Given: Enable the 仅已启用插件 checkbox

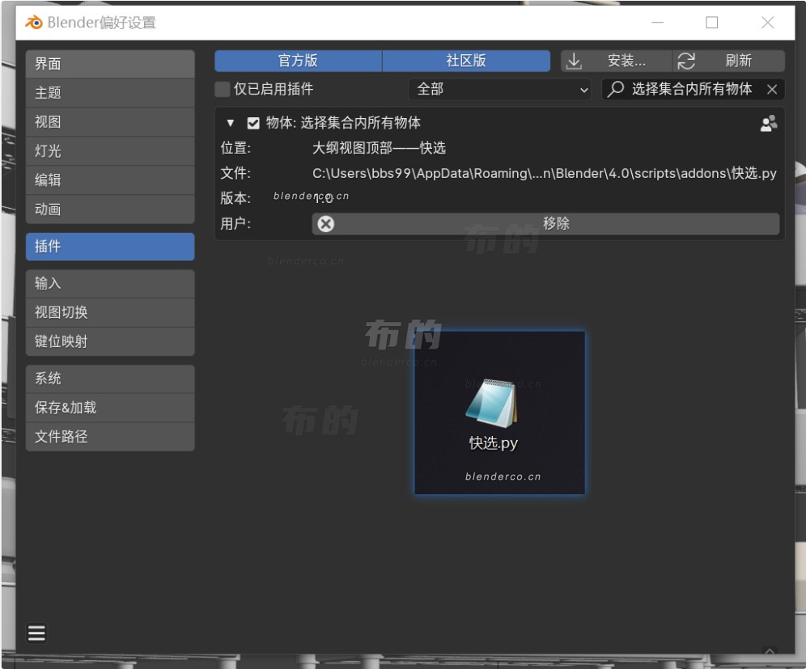Looking at the screenshot, I should [222, 89].
